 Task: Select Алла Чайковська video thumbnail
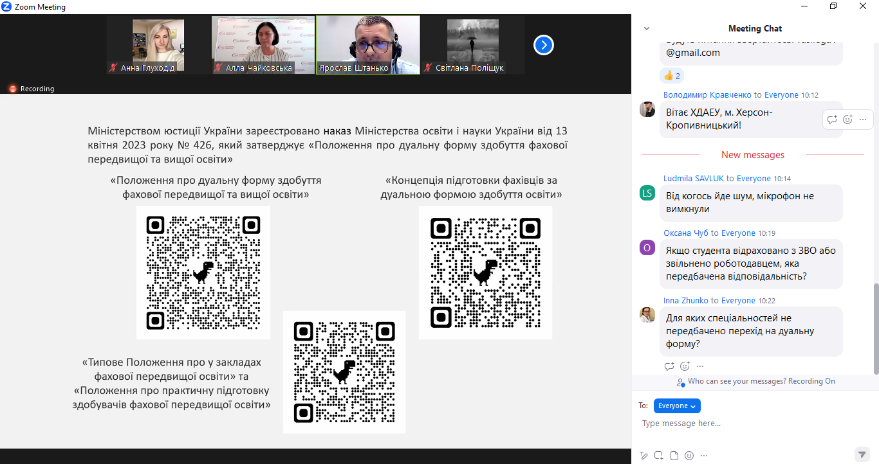click(263, 45)
